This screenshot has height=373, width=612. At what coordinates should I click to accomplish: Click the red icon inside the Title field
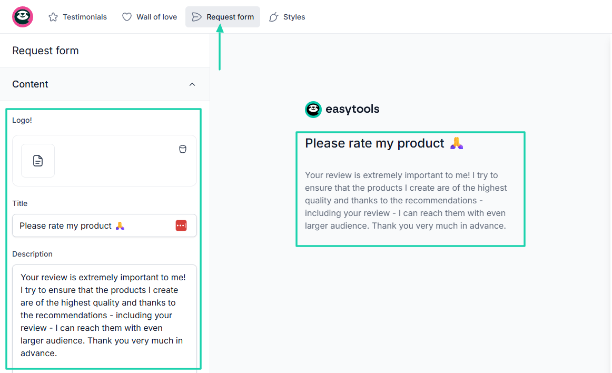(x=181, y=225)
